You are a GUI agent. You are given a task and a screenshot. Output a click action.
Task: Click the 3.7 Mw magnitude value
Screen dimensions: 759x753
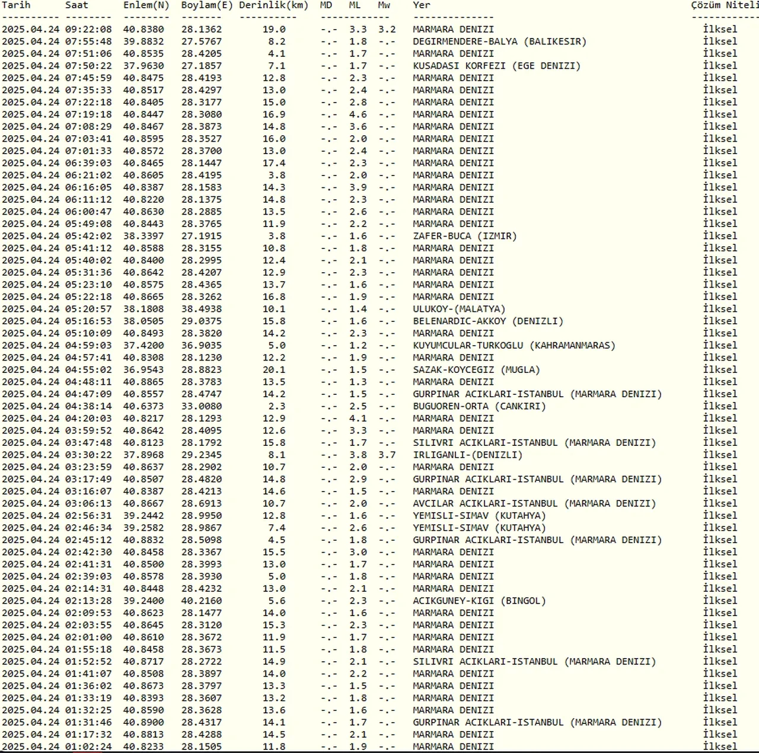click(x=387, y=455)
